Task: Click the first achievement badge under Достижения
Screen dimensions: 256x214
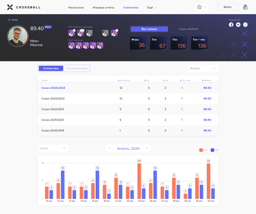Action: (x=71, y=46)
